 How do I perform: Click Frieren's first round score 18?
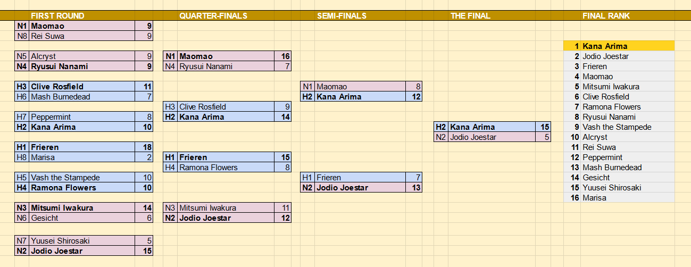click(144, 147)
